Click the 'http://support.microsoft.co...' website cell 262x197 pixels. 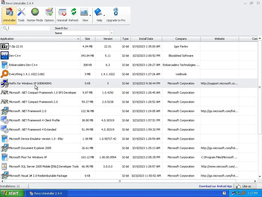[x=219, y=83]
